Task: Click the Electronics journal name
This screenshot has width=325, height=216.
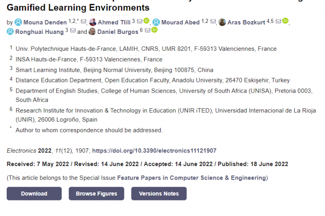Action: tap(21, 151)
